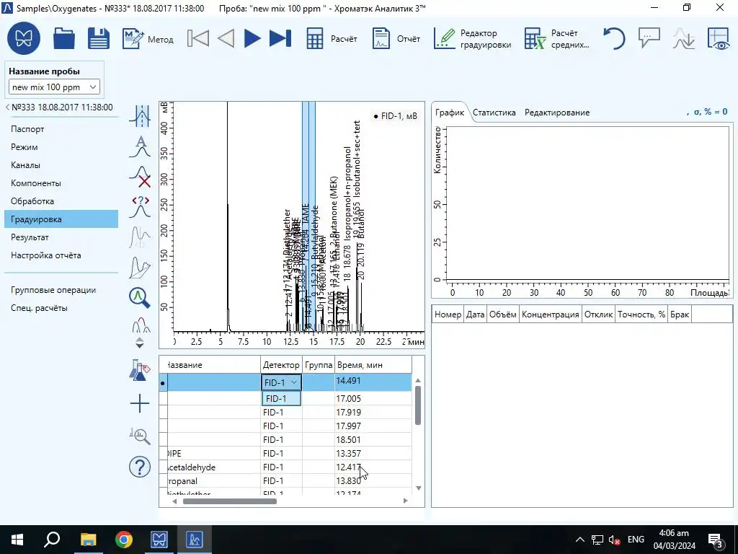Open help with question mark icon
This screenshot has width=738, height=554.
click(x=140, y=467)
